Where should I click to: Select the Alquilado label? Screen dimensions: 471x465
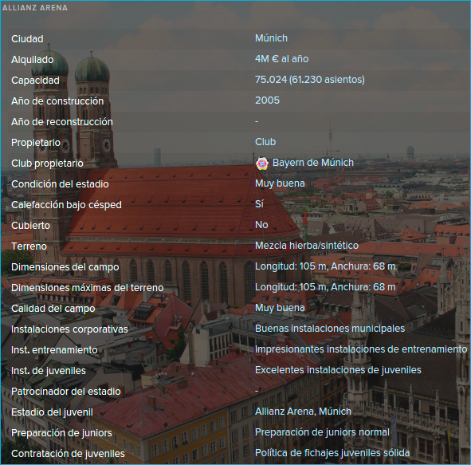coord(33,60)
